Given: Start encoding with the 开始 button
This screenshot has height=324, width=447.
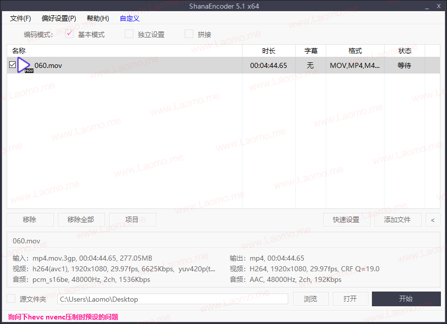Looking at the screenshot, I should tap(406, 299).
